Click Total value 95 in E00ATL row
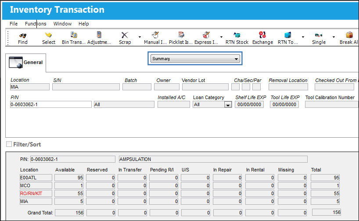Image resolution: width=359 pixels, height=221 pixels. (x=325, y=178)
